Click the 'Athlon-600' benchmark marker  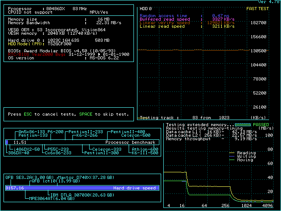pos(145,149)
